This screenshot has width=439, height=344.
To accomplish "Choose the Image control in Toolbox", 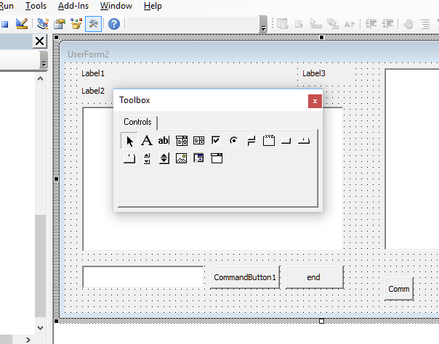I will click(182, 158).
